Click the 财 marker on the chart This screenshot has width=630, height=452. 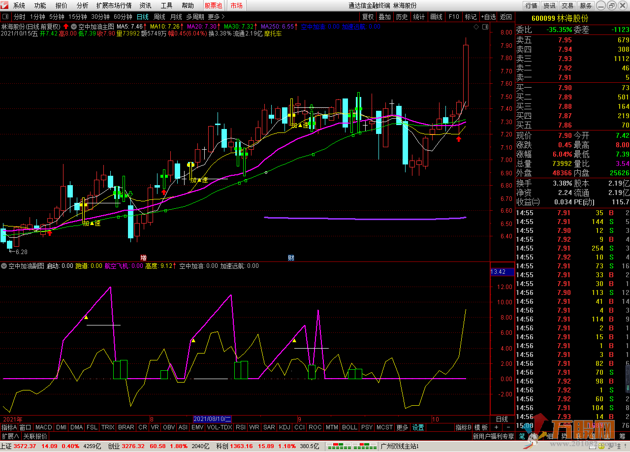(x=291, y=258)
